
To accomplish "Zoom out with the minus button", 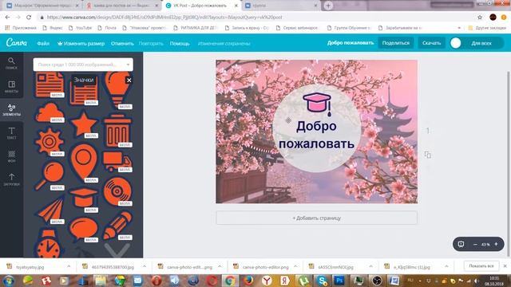I will point(475,245).
